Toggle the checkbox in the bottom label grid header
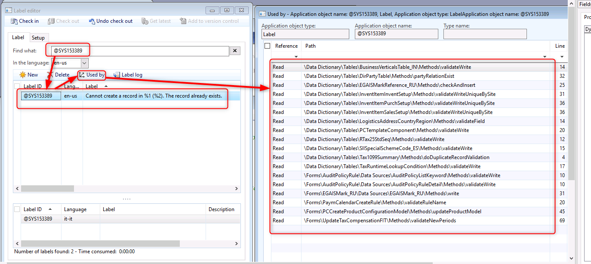This screenshot has height=264, width=591. click(x=17, y=209)
